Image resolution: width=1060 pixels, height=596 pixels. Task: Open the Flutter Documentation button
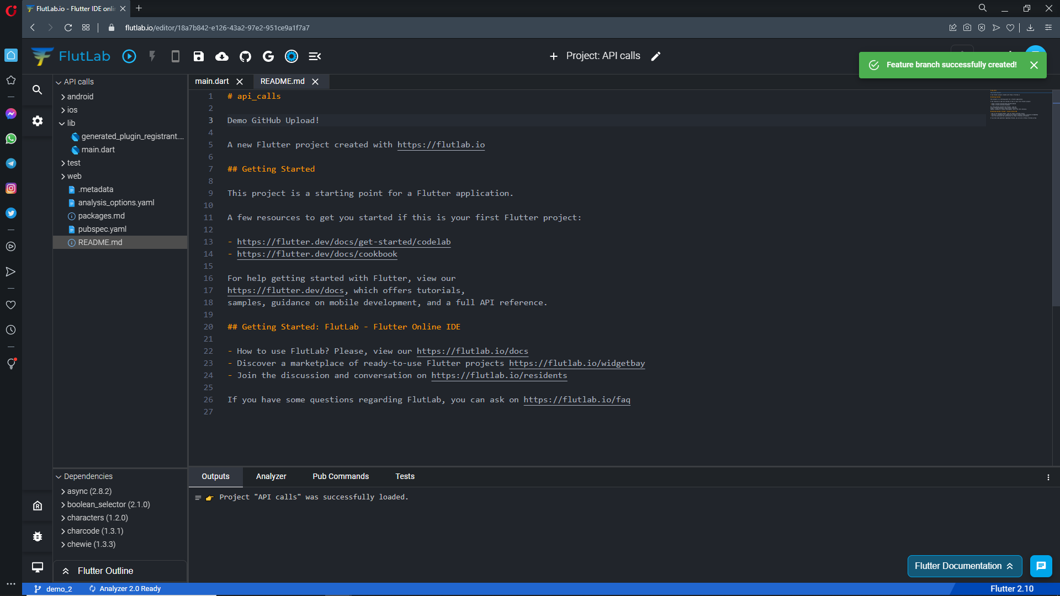[964, 566]
